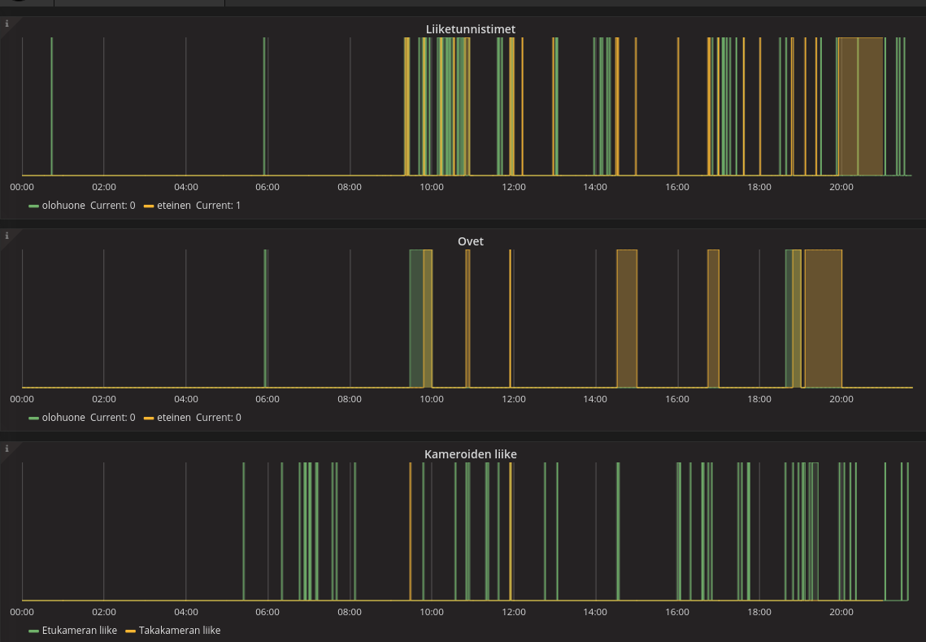Click yellow swatch for eteinen in Liiketunnistimet legend
This screenshot has height=642, width=926.
tap(149, 206)
